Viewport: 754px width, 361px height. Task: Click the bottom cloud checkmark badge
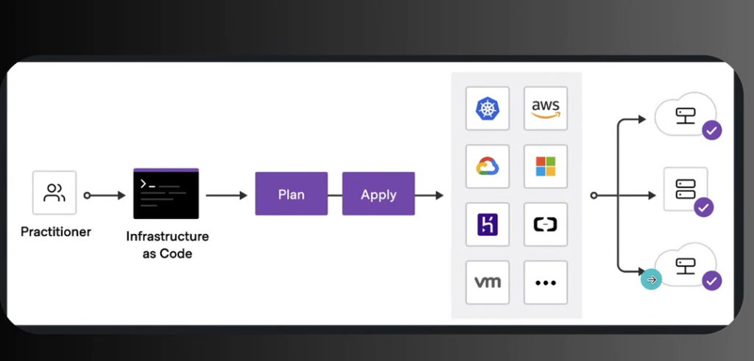tap(712, 280)
